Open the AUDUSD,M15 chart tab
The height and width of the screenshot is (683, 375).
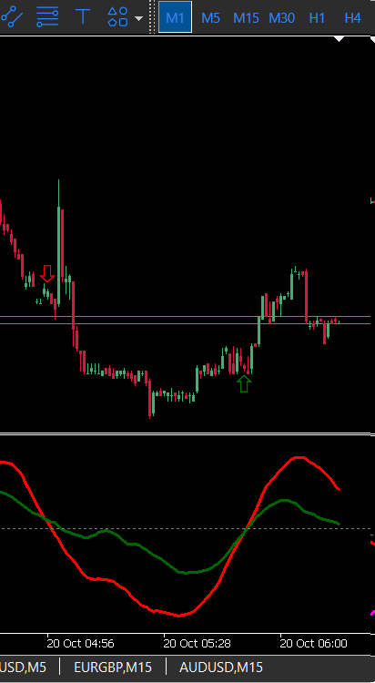pos(221,667)
